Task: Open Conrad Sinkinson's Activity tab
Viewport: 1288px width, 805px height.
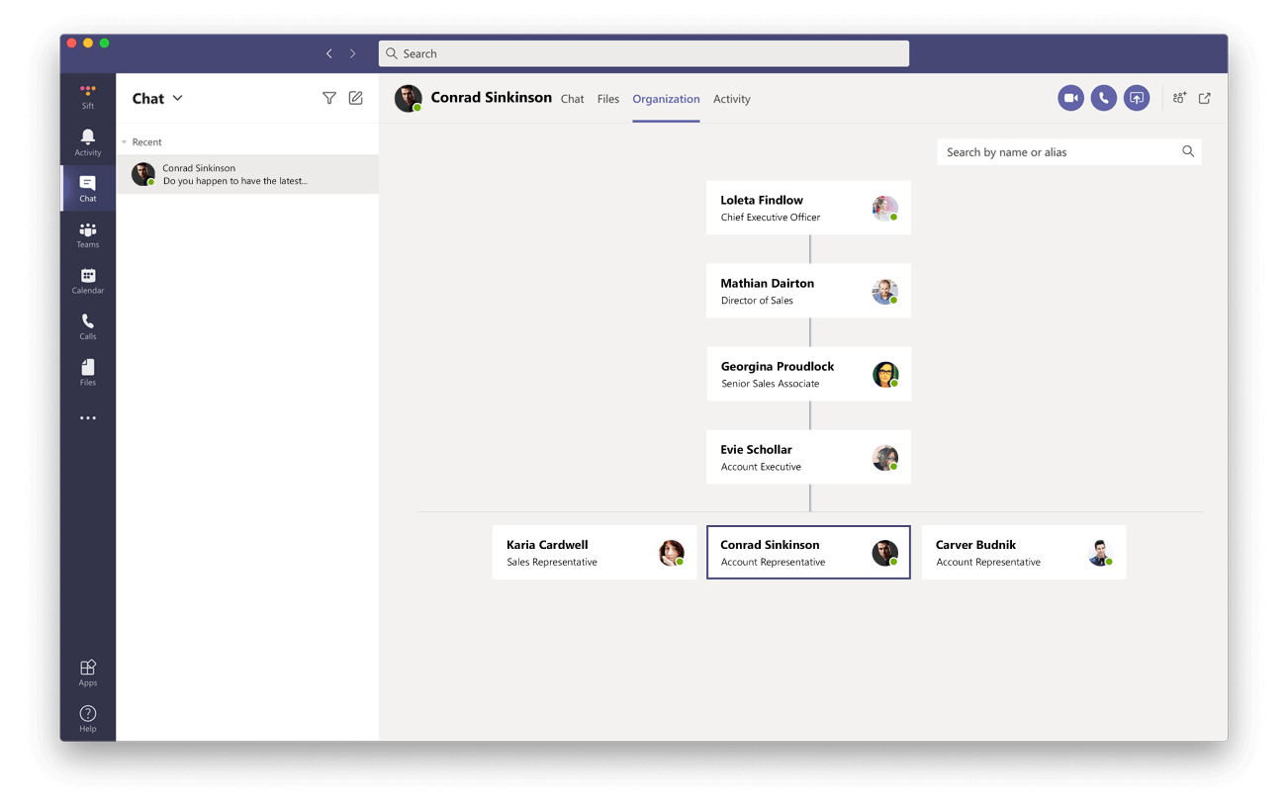Action: click(732, 98)
